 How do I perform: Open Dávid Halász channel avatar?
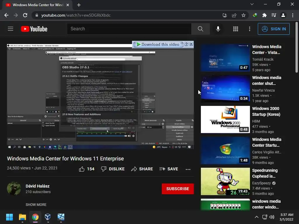(14, 189)
